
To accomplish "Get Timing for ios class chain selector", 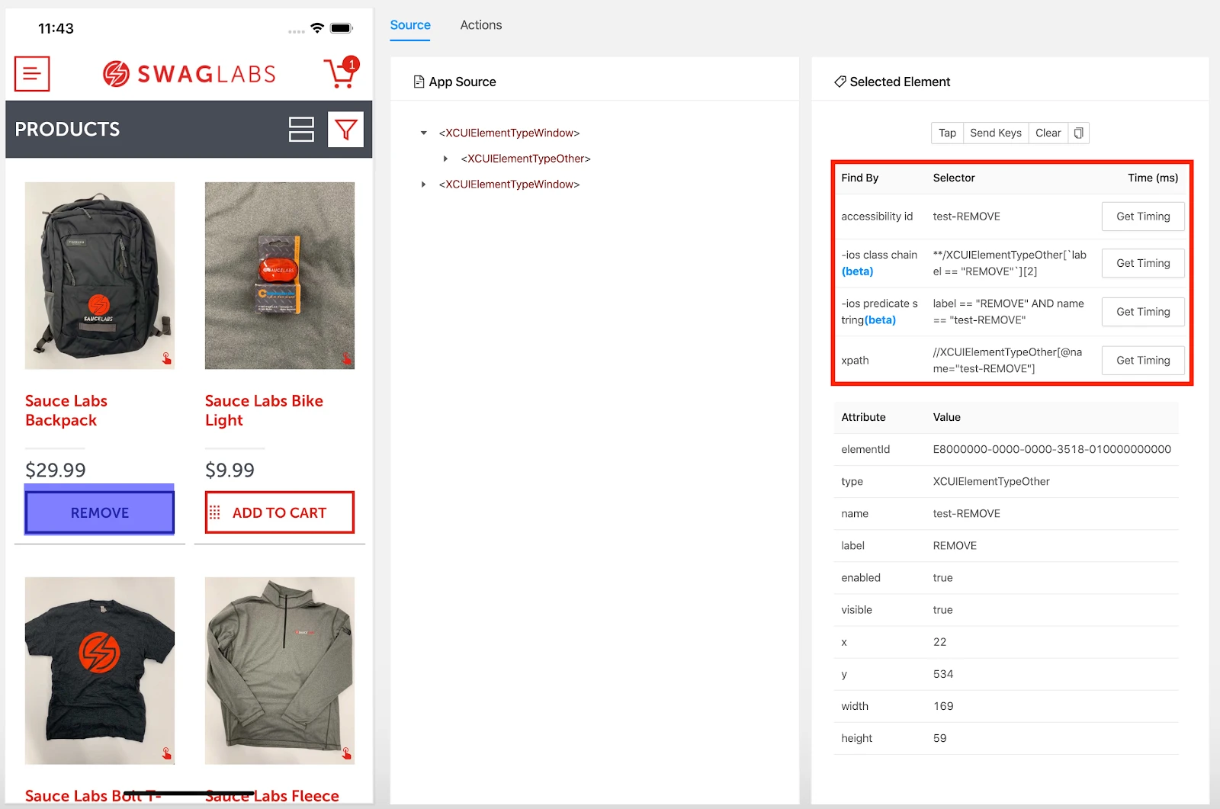I will click(x=1143, y=263).
